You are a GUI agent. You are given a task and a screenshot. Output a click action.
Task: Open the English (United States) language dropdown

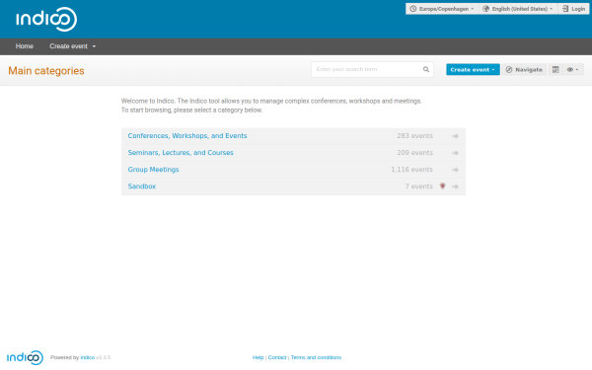[x=519, y=9]
